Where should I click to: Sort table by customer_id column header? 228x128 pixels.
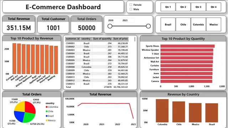pyautogui.click(x=73, y=39)
